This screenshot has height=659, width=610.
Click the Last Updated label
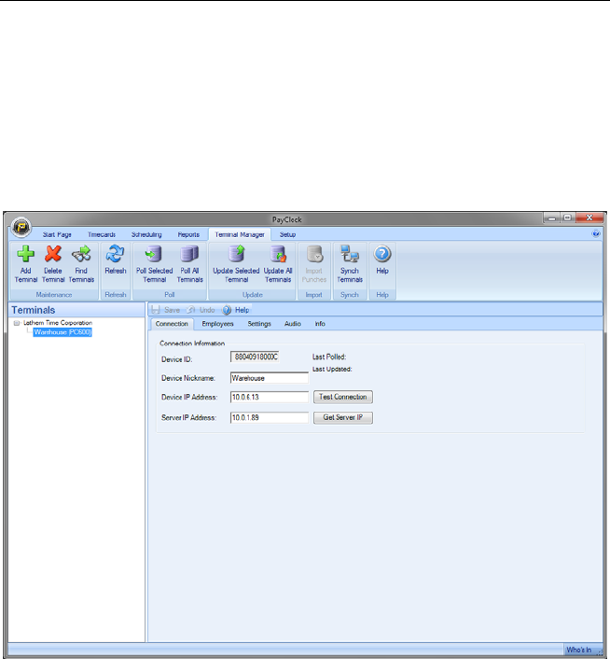click(x=332, y=369)
